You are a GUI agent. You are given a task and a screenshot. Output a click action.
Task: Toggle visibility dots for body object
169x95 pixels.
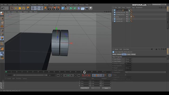tap(128, 17)
